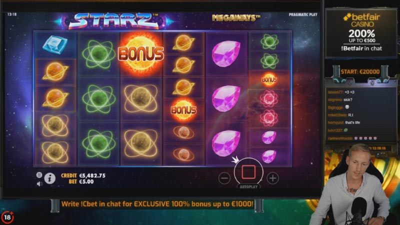
Task: Click the top pink gem on reel five
Action: click(x=226, y=54)
